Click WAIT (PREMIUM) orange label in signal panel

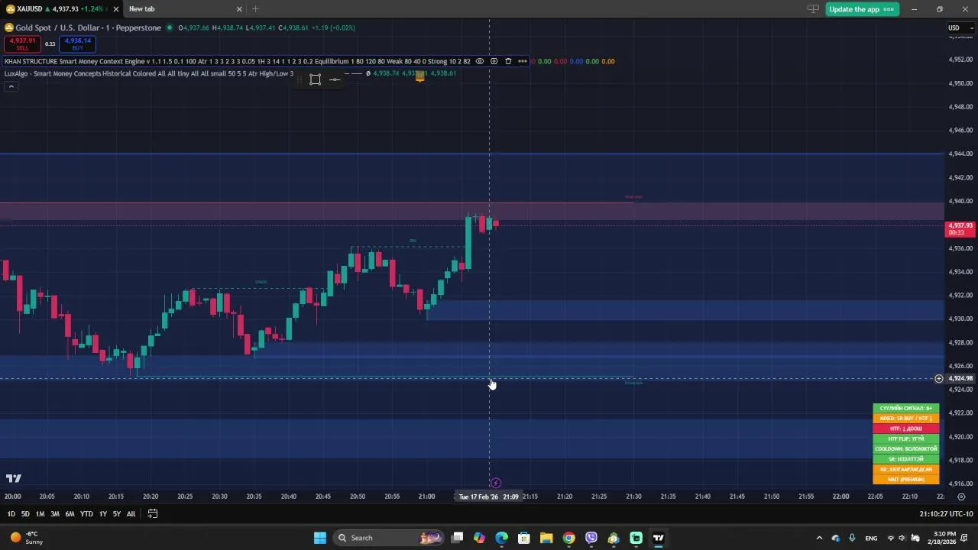pos(906,480)
